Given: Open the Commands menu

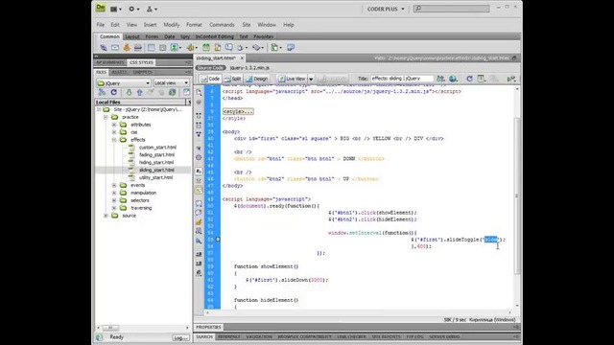Looking at the screenshot, I should [x=222, y=25].
